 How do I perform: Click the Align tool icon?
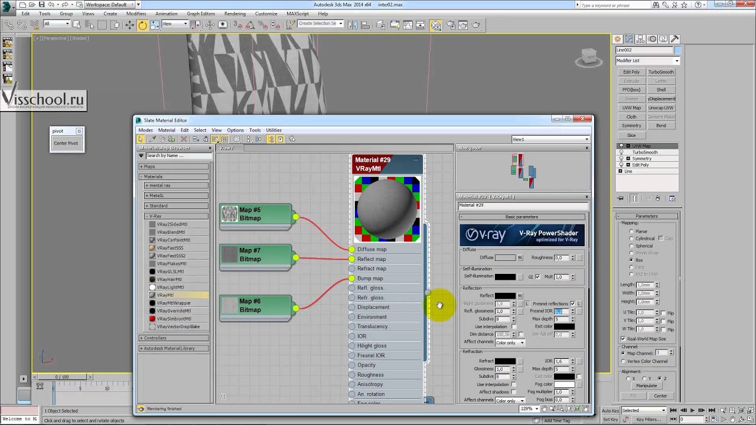pyautogui.click(x=364, y=25)
